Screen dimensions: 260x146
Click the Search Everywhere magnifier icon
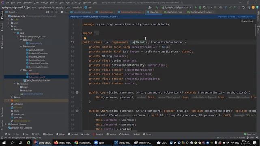(x=249, y=7)
